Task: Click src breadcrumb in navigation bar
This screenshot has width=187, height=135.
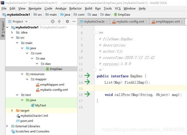Action: (x=38, y=15)
